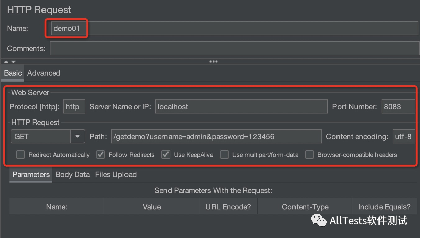Screen dimensions: 421x239
Task: Click the Value column header
Action: pos(152,206)
